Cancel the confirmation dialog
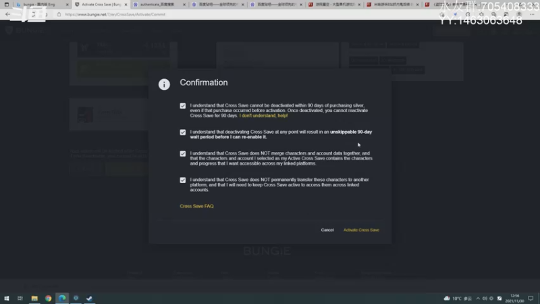The height and width of the screenshot is (304, 540). (327, 230)
